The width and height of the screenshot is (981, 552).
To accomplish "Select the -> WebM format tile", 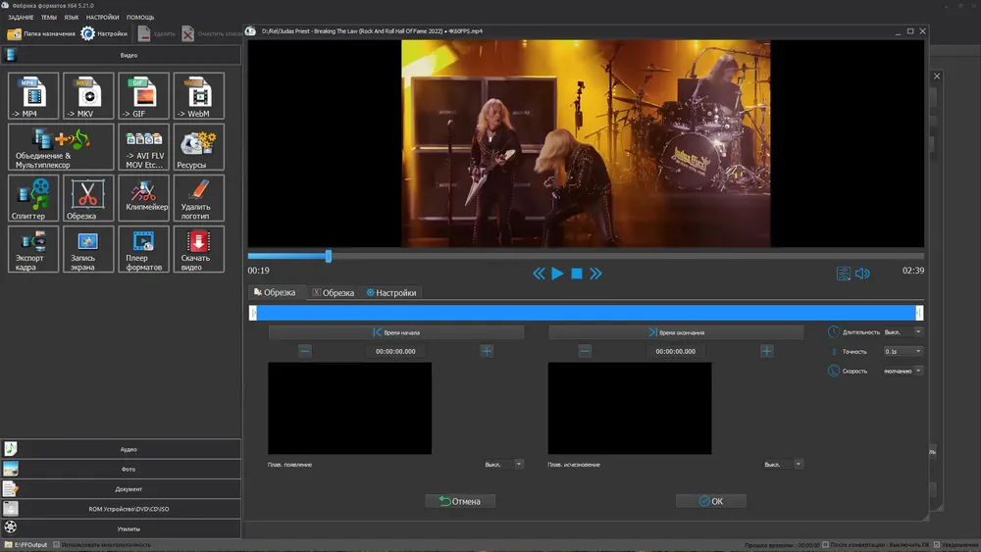I will click(198, 96).
